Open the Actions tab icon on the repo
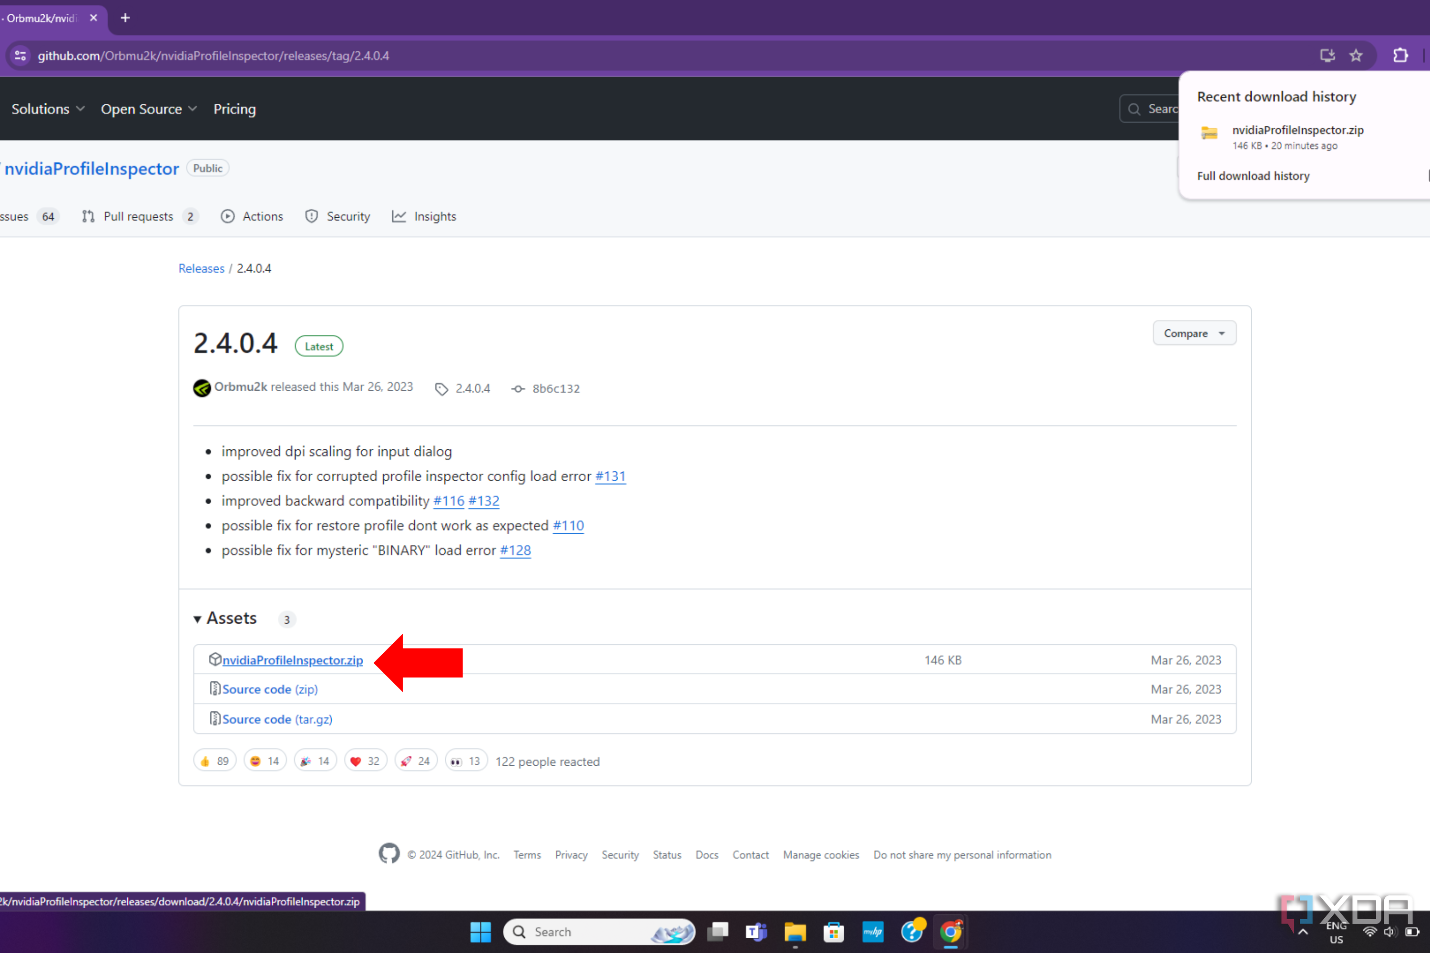Image resolution: width=1430 pixels, height=953 pixels. pos(228,216)
